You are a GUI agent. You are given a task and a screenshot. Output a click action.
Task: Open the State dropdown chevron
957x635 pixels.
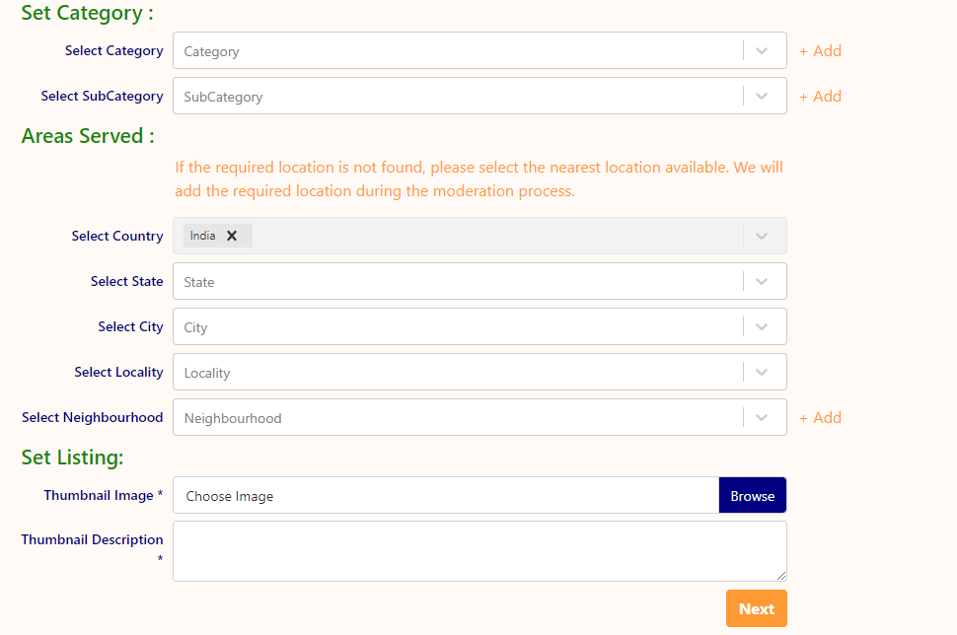762,282
